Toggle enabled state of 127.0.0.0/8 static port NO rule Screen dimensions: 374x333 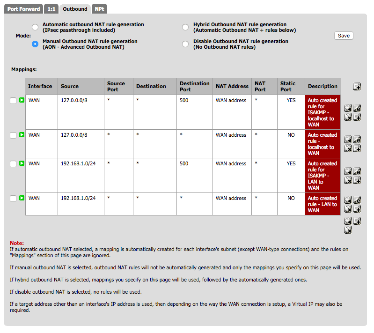(x=22, y=135)
